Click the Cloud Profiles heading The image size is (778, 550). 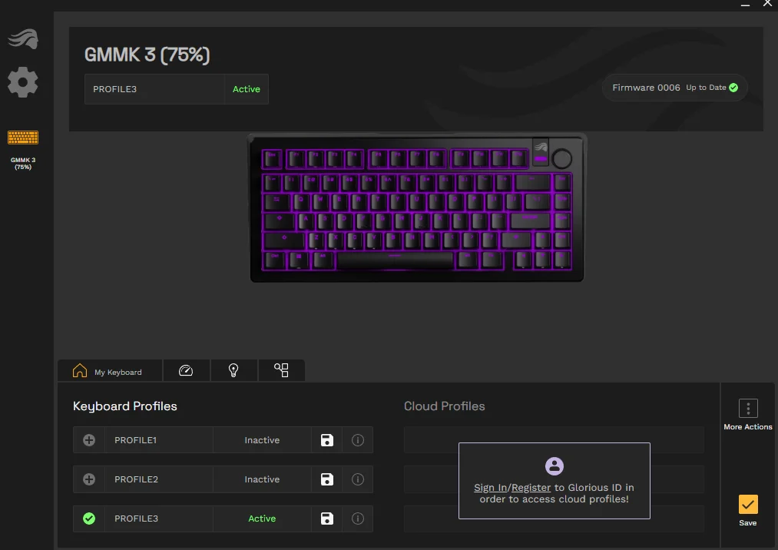point(445,406)
